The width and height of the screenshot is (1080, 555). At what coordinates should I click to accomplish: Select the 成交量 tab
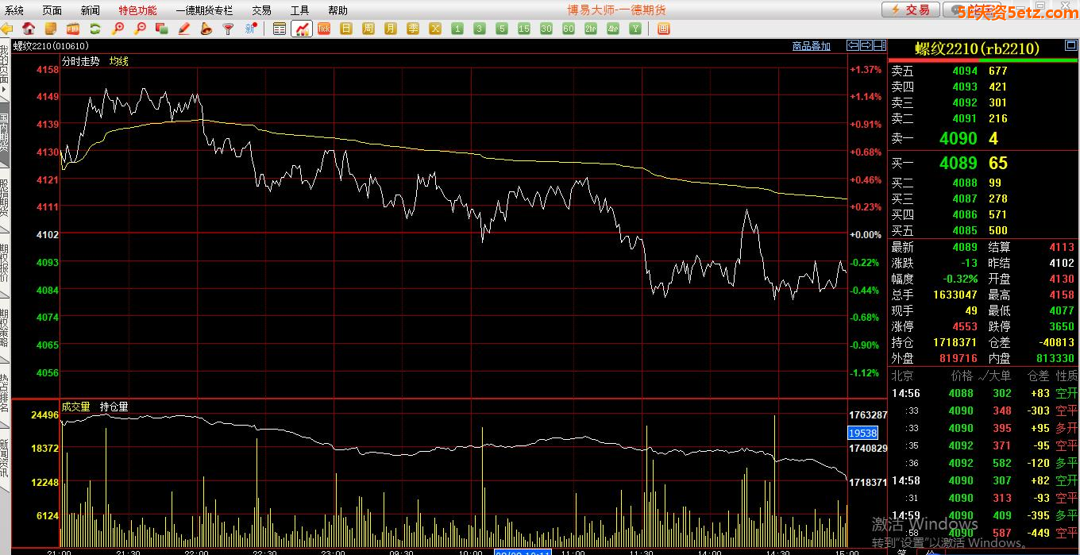76,407
